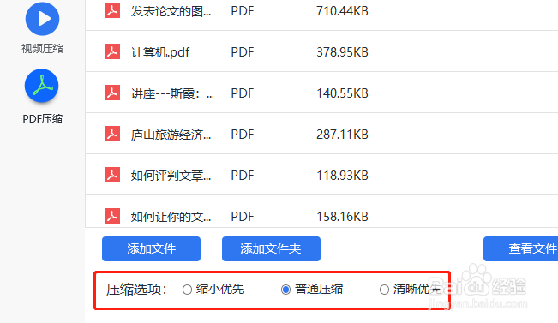Click the 添加文件夹 button
This screenshot has width=558, height=323.
[271, 248]
